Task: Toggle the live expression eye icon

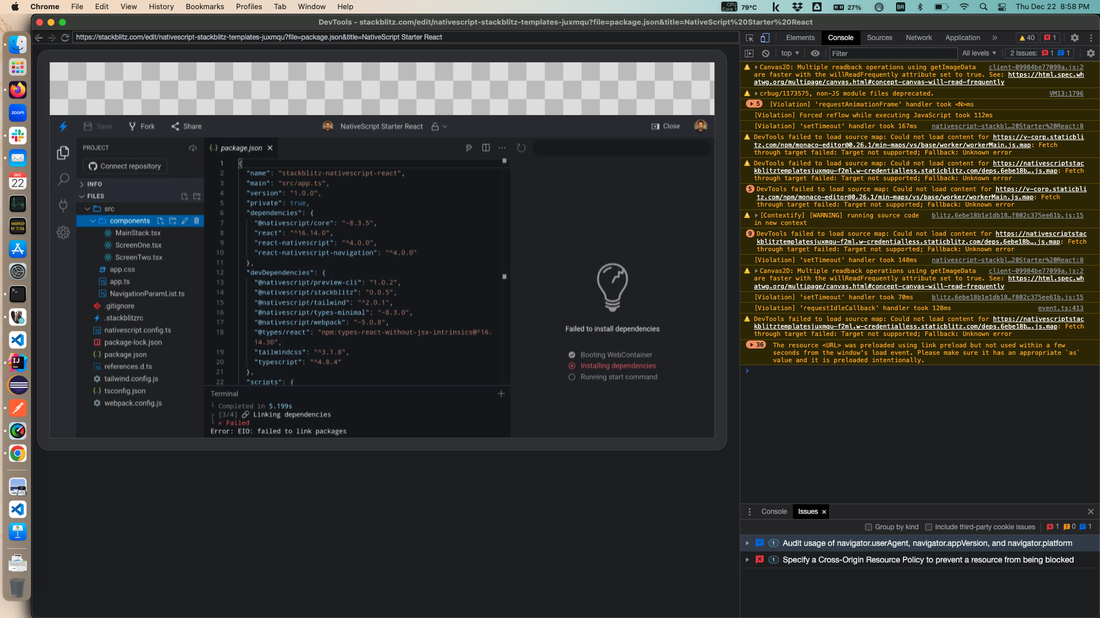Action: point(815,53)
